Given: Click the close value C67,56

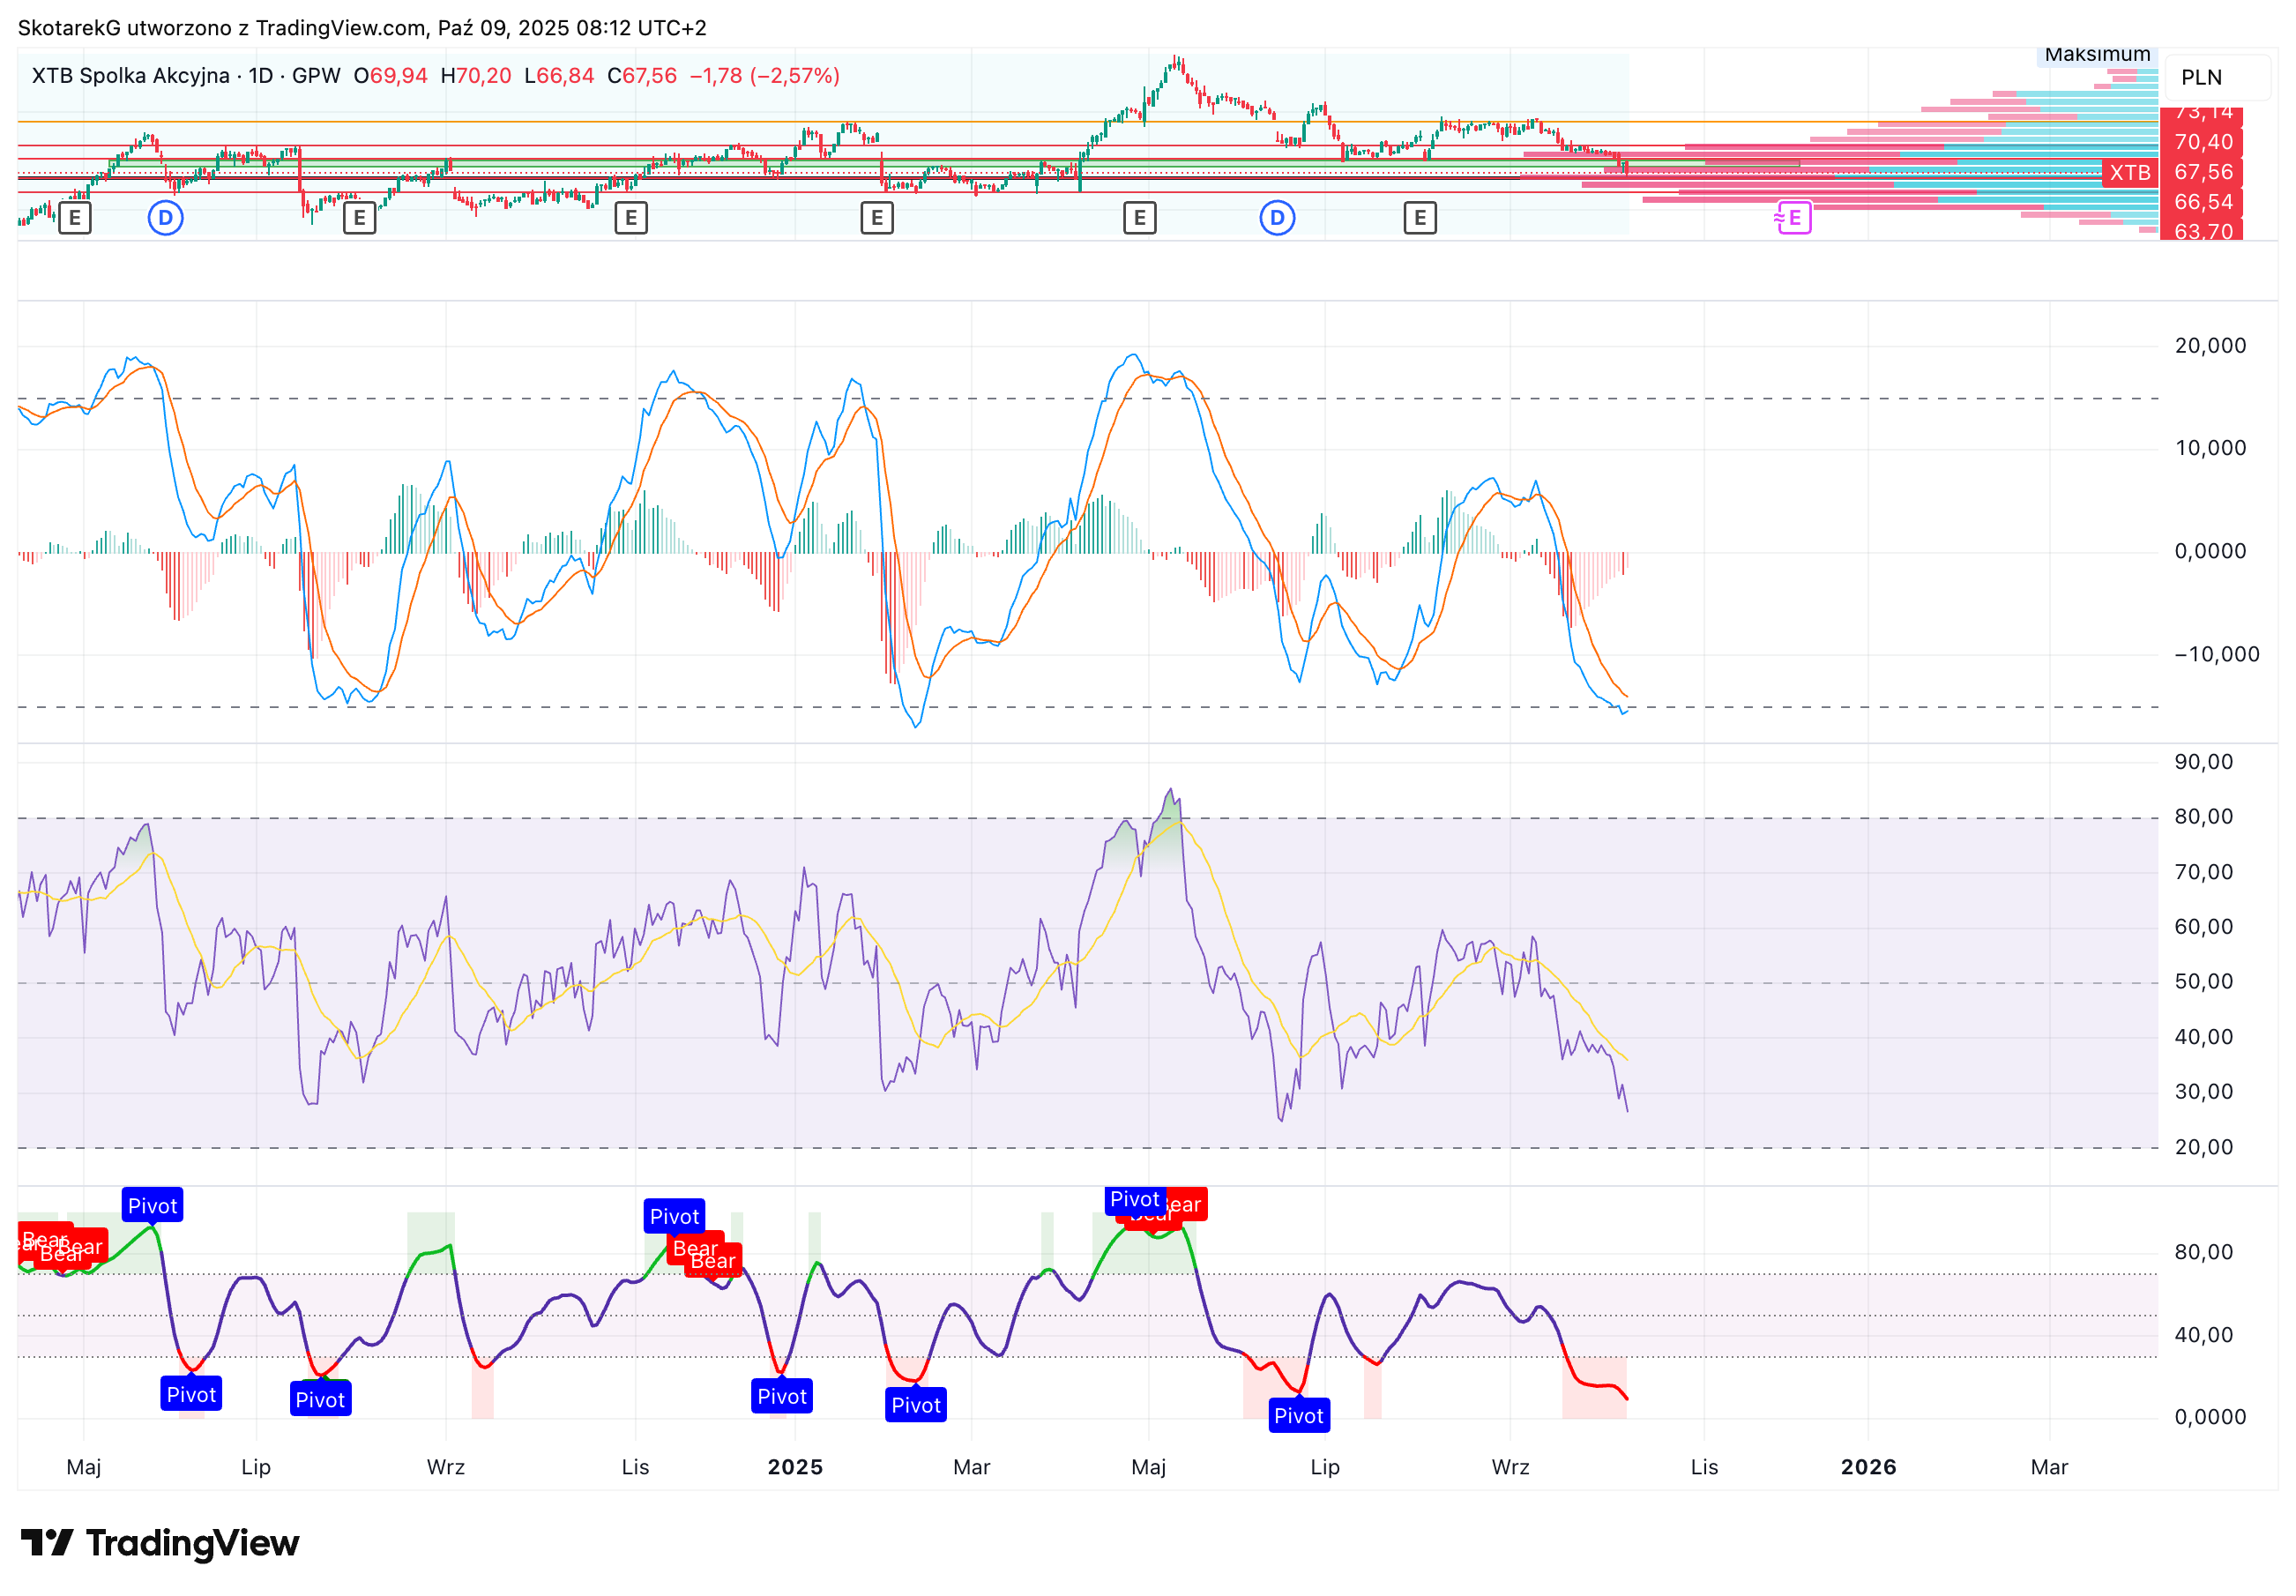Looking at the screenshot, I should (x=642, y=76).
